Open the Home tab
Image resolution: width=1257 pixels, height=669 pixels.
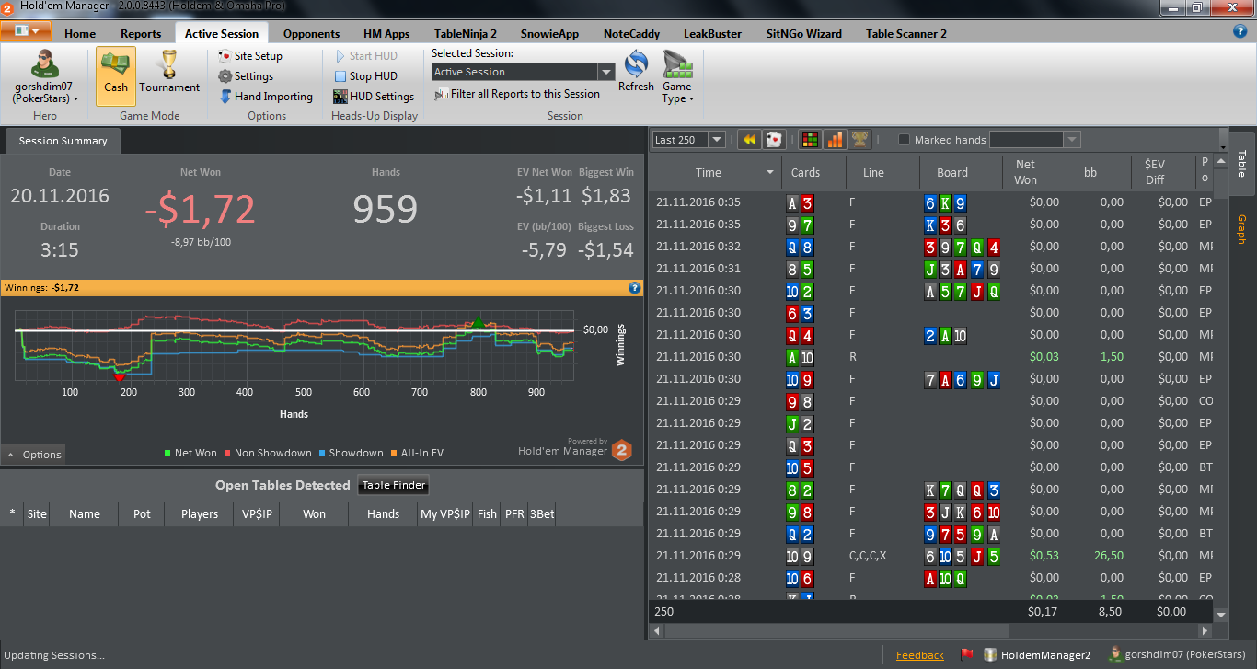(80, 34)
